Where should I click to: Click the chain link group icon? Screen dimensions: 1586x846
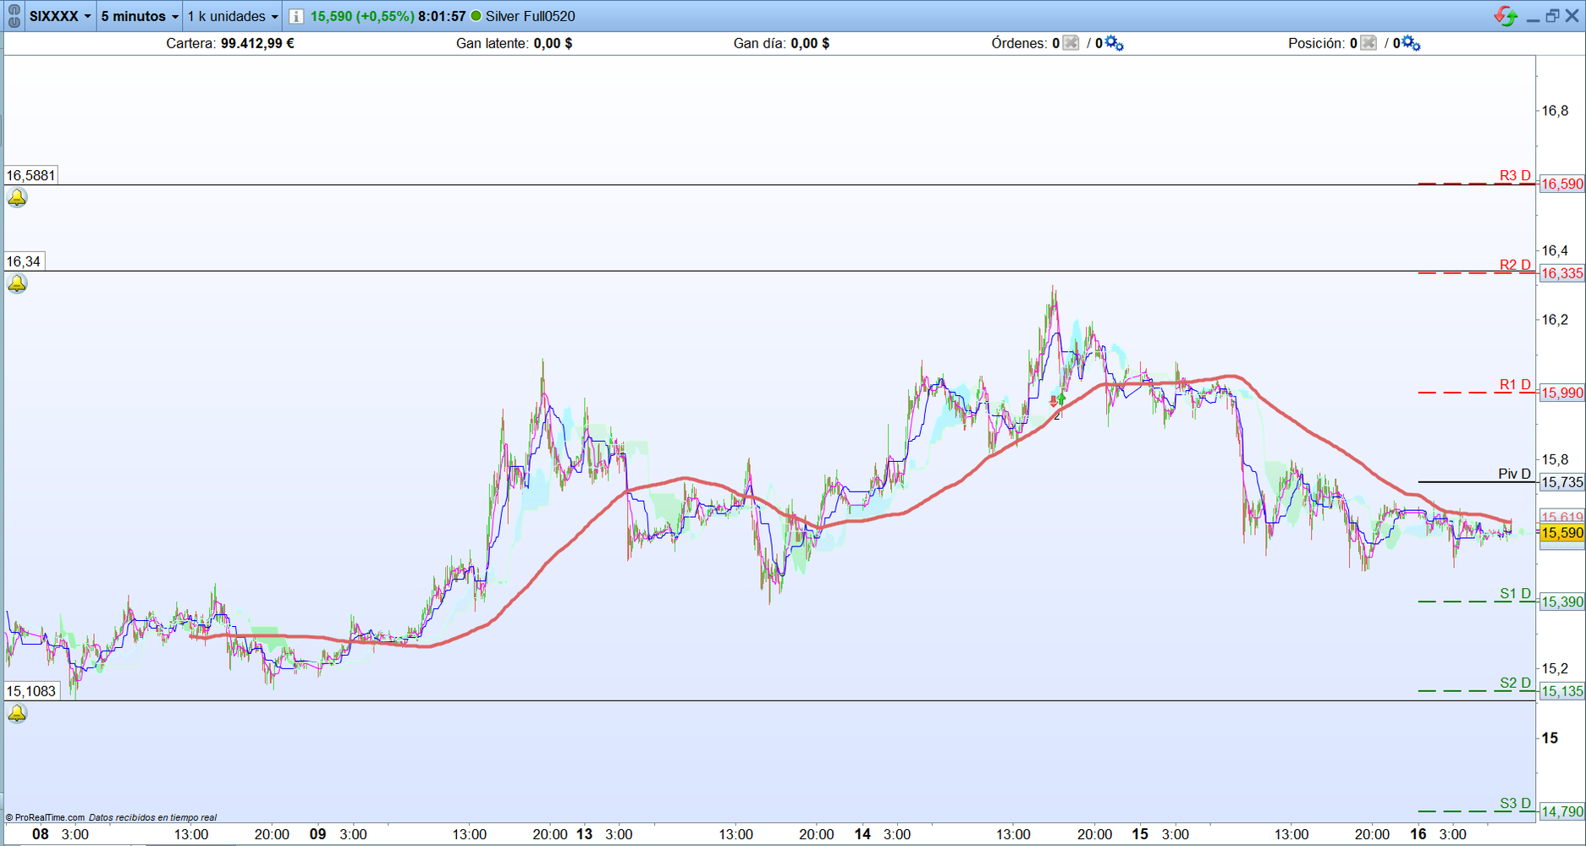(x=14, y=16)
